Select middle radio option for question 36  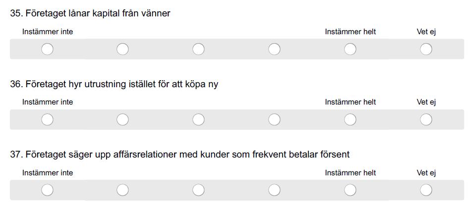198,120
